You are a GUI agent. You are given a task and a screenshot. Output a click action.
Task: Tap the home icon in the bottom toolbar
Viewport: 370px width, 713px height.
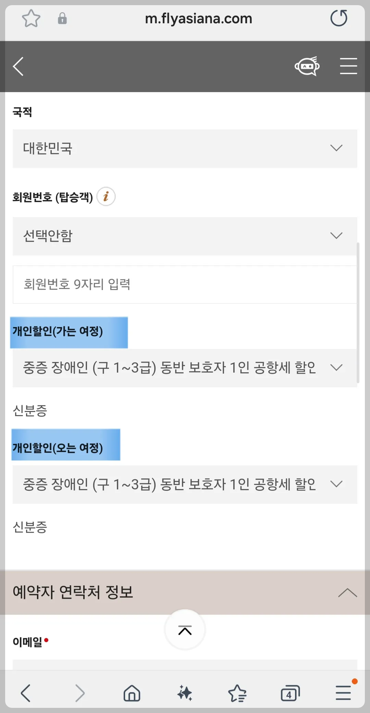132,693
